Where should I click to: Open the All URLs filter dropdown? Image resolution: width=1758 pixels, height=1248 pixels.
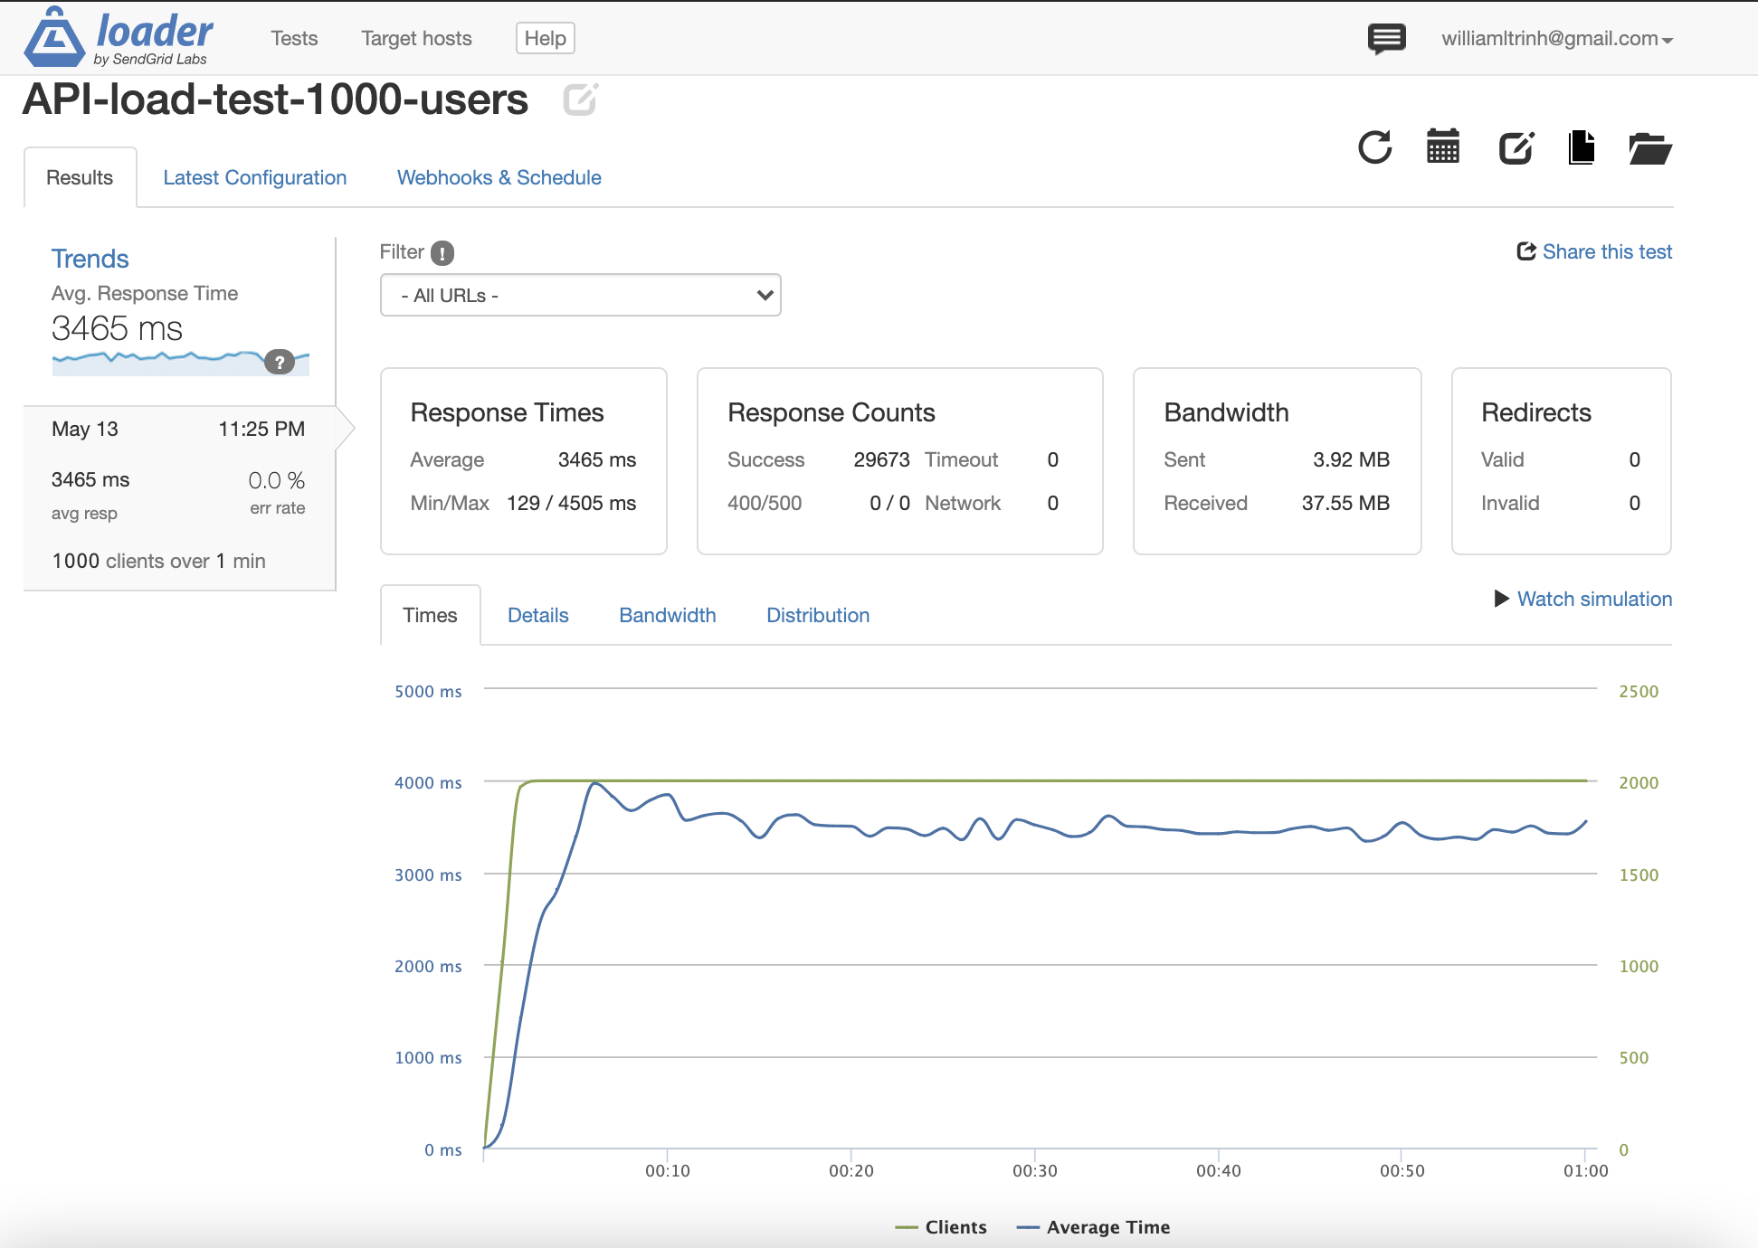[x=580, y=296]
